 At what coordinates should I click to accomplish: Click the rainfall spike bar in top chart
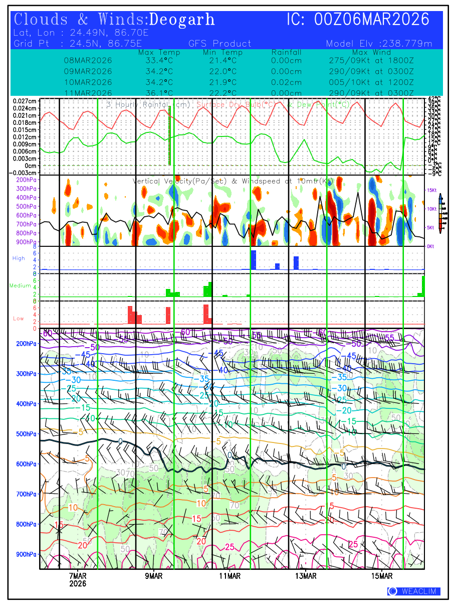tap(170, 135)
